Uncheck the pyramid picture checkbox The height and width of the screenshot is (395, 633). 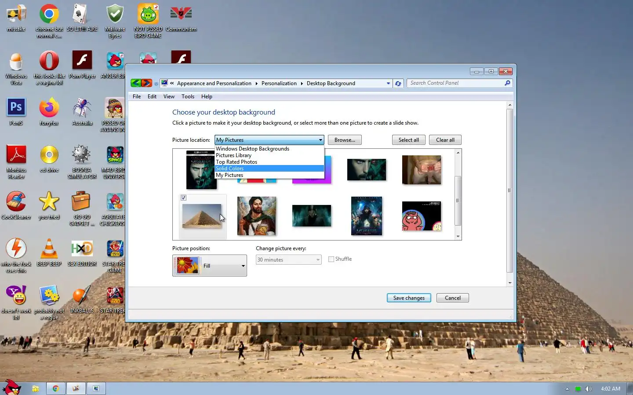[183, 198]
